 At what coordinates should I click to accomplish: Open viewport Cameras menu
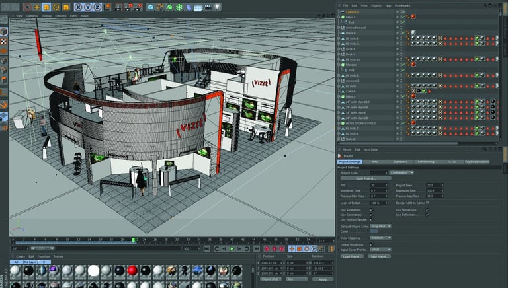pos(32,16)
